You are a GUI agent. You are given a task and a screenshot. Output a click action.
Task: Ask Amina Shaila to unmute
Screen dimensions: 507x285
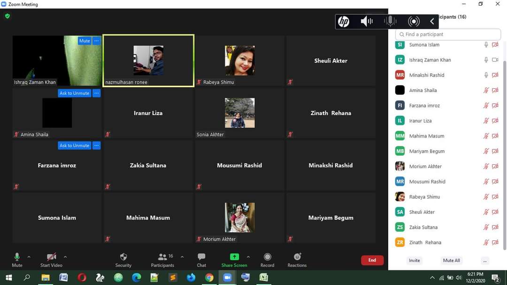pyautogui.click(x=74, y=93)
